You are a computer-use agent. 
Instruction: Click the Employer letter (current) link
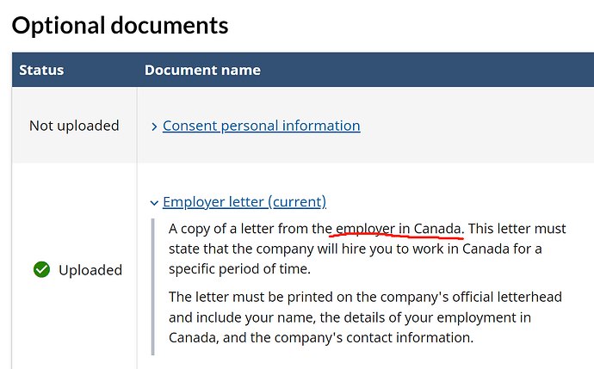coord(244,202)
